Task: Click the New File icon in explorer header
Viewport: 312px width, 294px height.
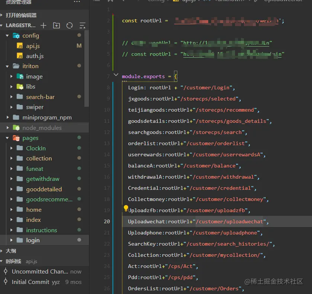Action: coord(44,26)
